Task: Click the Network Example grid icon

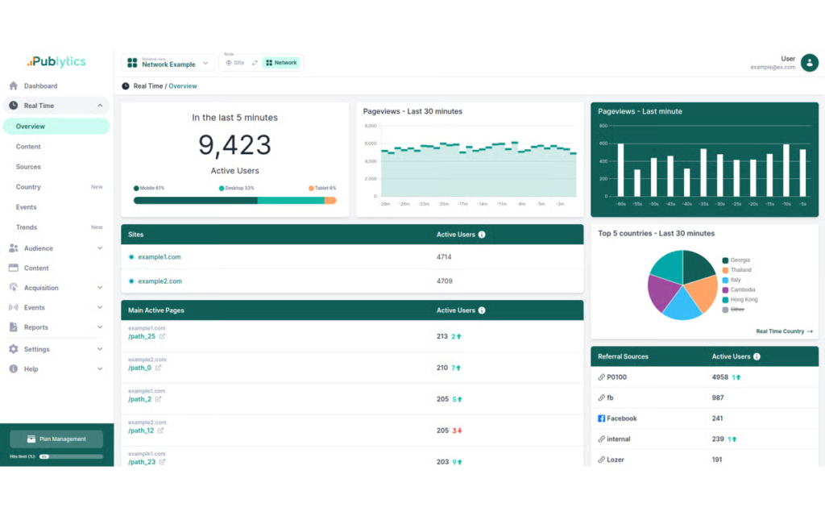Action: pyautogui.click(x=132, y=63)
